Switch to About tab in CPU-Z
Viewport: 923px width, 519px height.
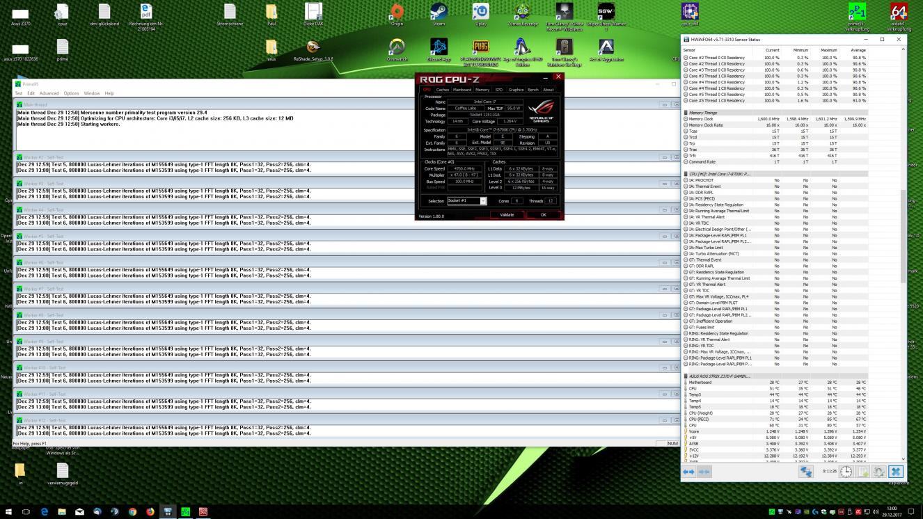coord(549,90)
